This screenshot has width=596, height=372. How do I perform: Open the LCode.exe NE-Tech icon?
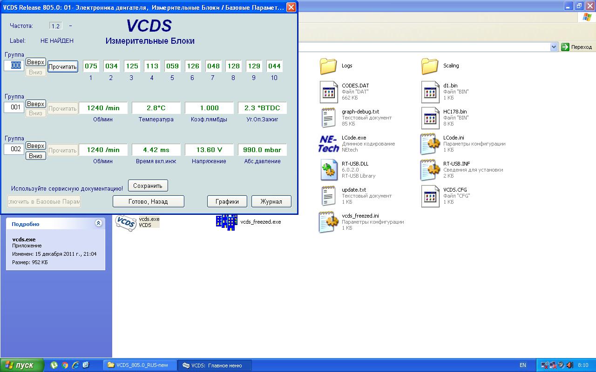point(328,144)
